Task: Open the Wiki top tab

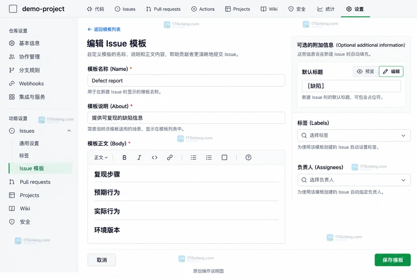Action: (269, 9)
